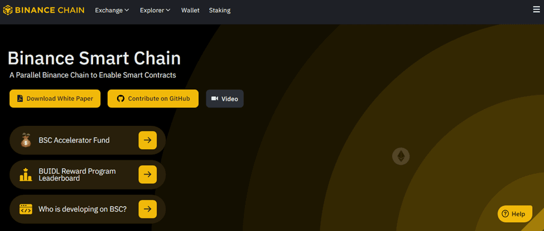Open BUIDL Reward Program Leaderboard link
Screen dimensions: 544x231
pos(88,174)
